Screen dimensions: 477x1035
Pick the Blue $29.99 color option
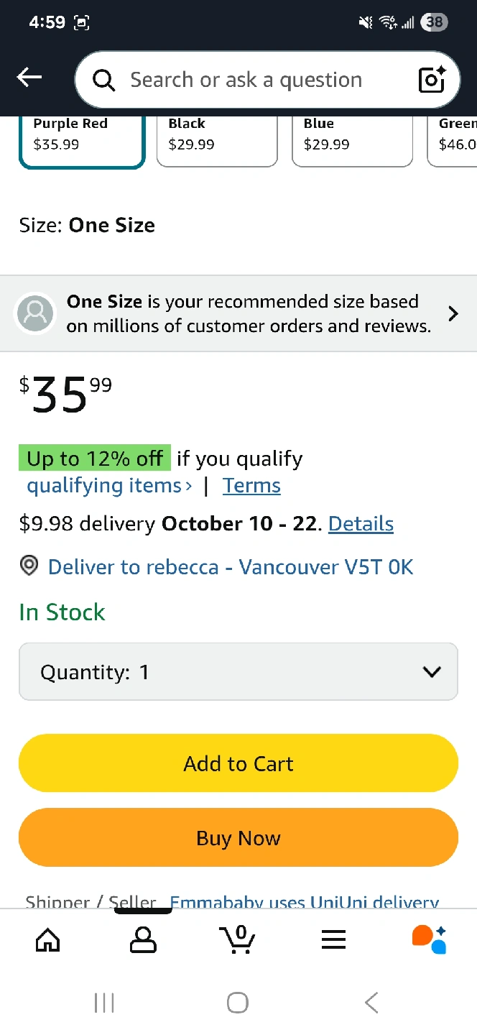[x=352, y=138]
